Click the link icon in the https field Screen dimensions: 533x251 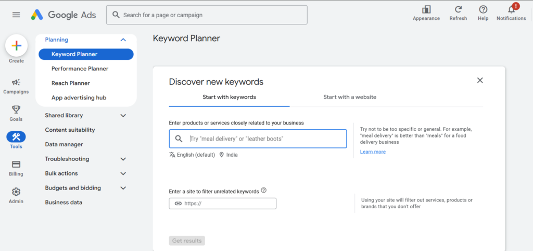[178, 204]
